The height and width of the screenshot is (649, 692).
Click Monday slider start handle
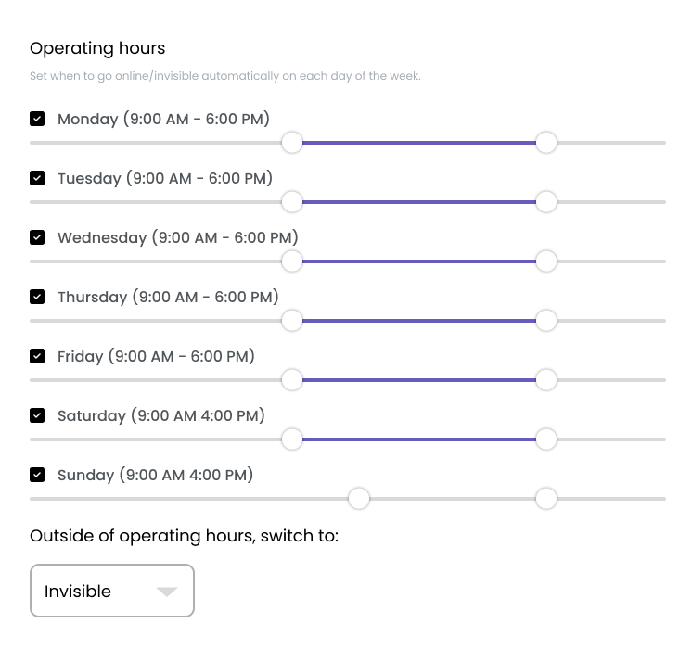tap(292, 143)
